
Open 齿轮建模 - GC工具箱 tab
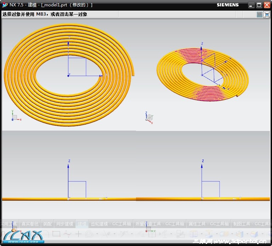click(111, 224)
